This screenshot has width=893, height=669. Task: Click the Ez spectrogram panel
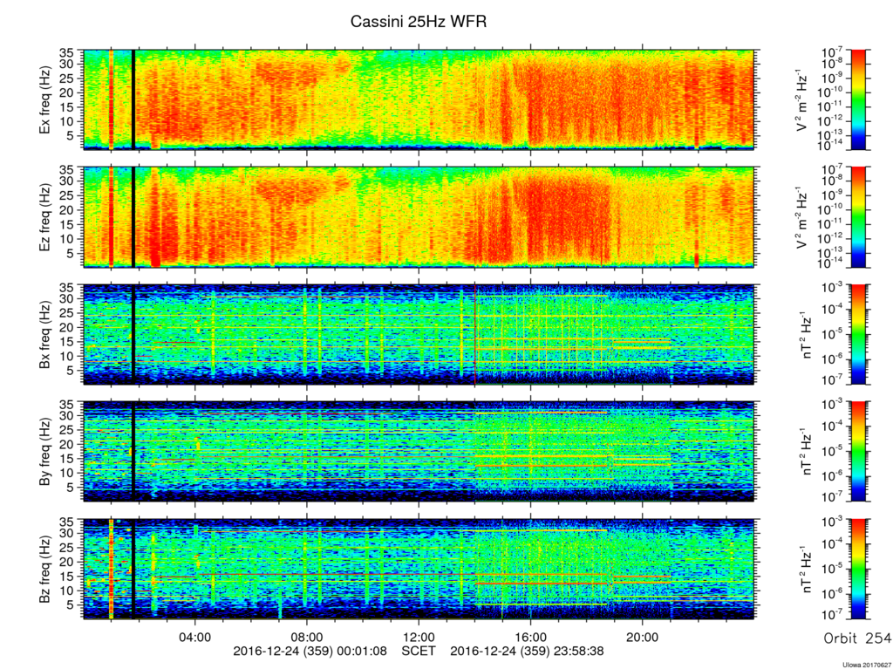point(419,217)
